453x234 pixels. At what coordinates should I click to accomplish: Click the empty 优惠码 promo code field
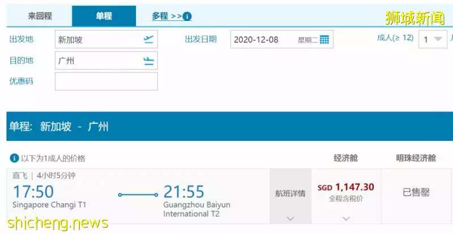(106, 81)
